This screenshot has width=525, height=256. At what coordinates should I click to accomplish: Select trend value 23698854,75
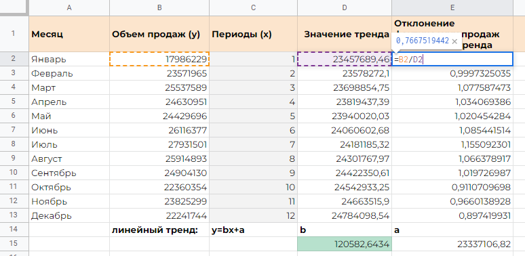tap(345, 87)
